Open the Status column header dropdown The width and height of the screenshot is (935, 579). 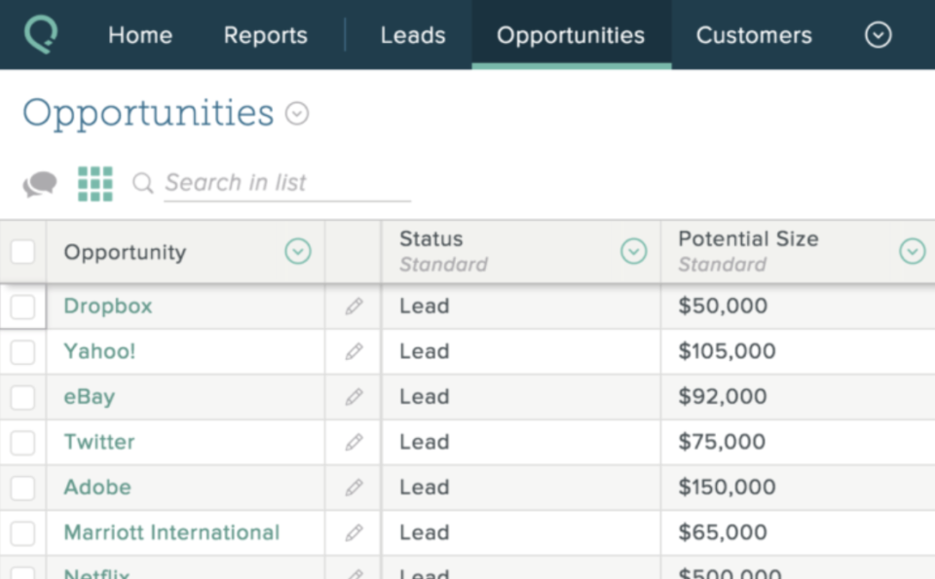coord(633,251)
